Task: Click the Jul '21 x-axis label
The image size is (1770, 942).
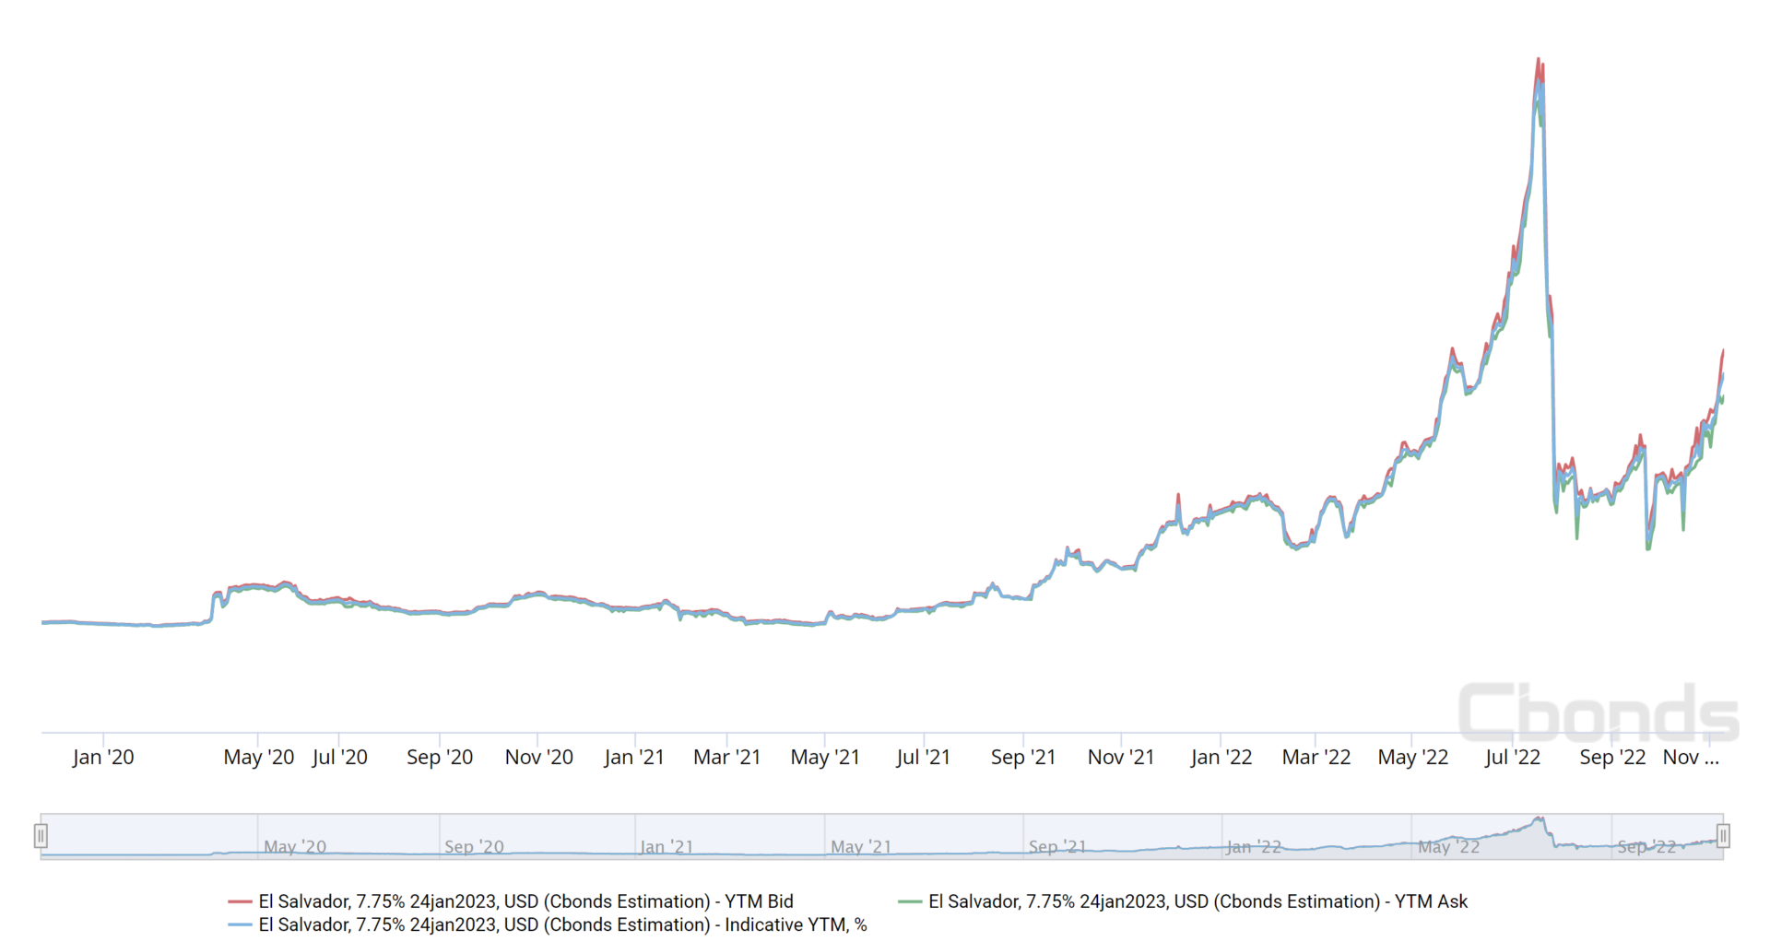Action: pos(923,758)
